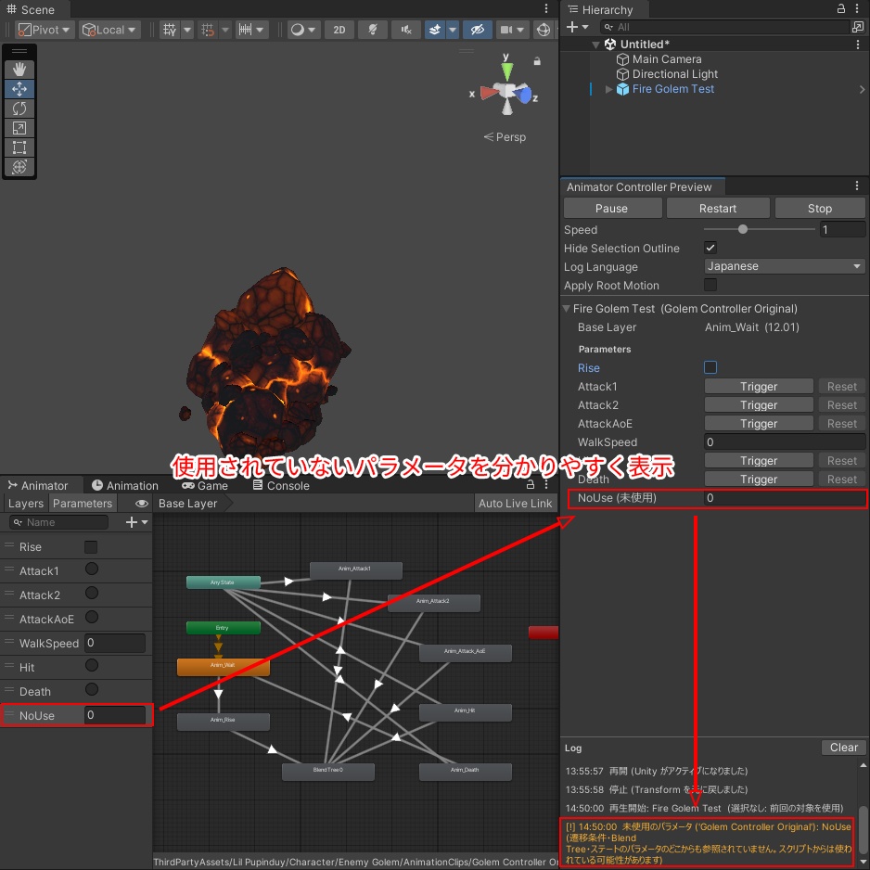Select Main Camera in Hierarchy
Image resolution: width=870 pixels, height=870 pixels.
pyautogui.click(x=666, y=58)
